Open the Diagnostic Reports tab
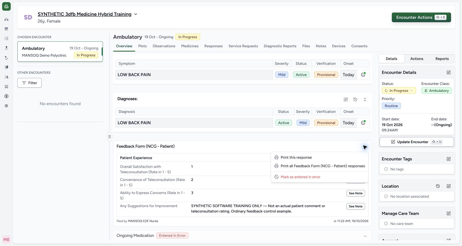 point(280,46)
